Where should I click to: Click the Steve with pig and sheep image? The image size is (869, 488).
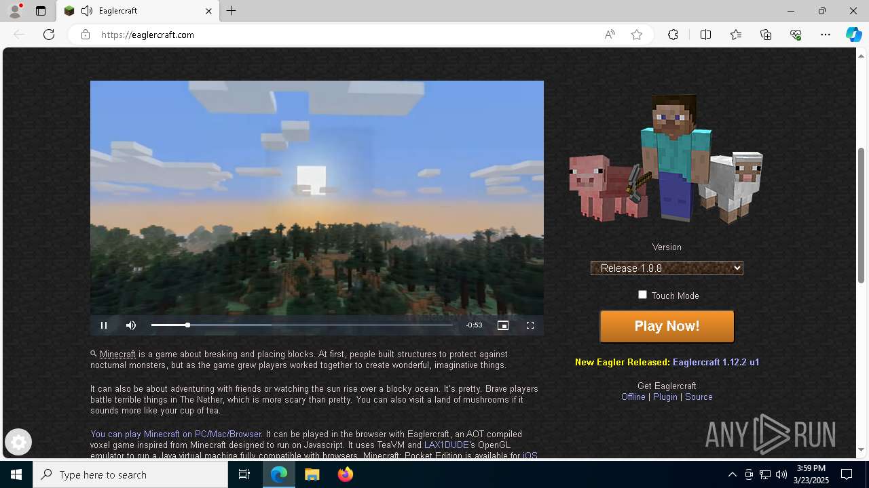pyautogui.click(x=665, y=159)
